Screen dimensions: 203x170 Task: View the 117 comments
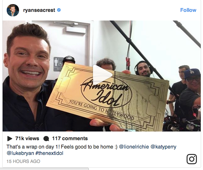tap(70, 139)
